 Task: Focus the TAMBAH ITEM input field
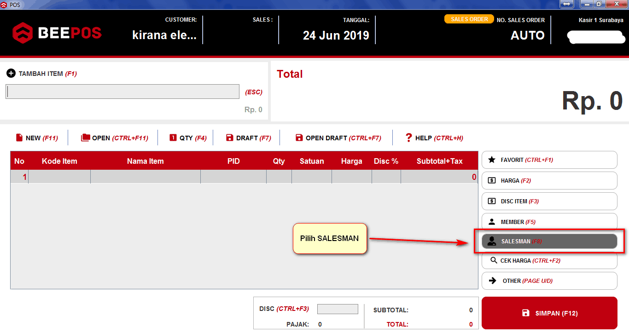(x=122, y=92)
